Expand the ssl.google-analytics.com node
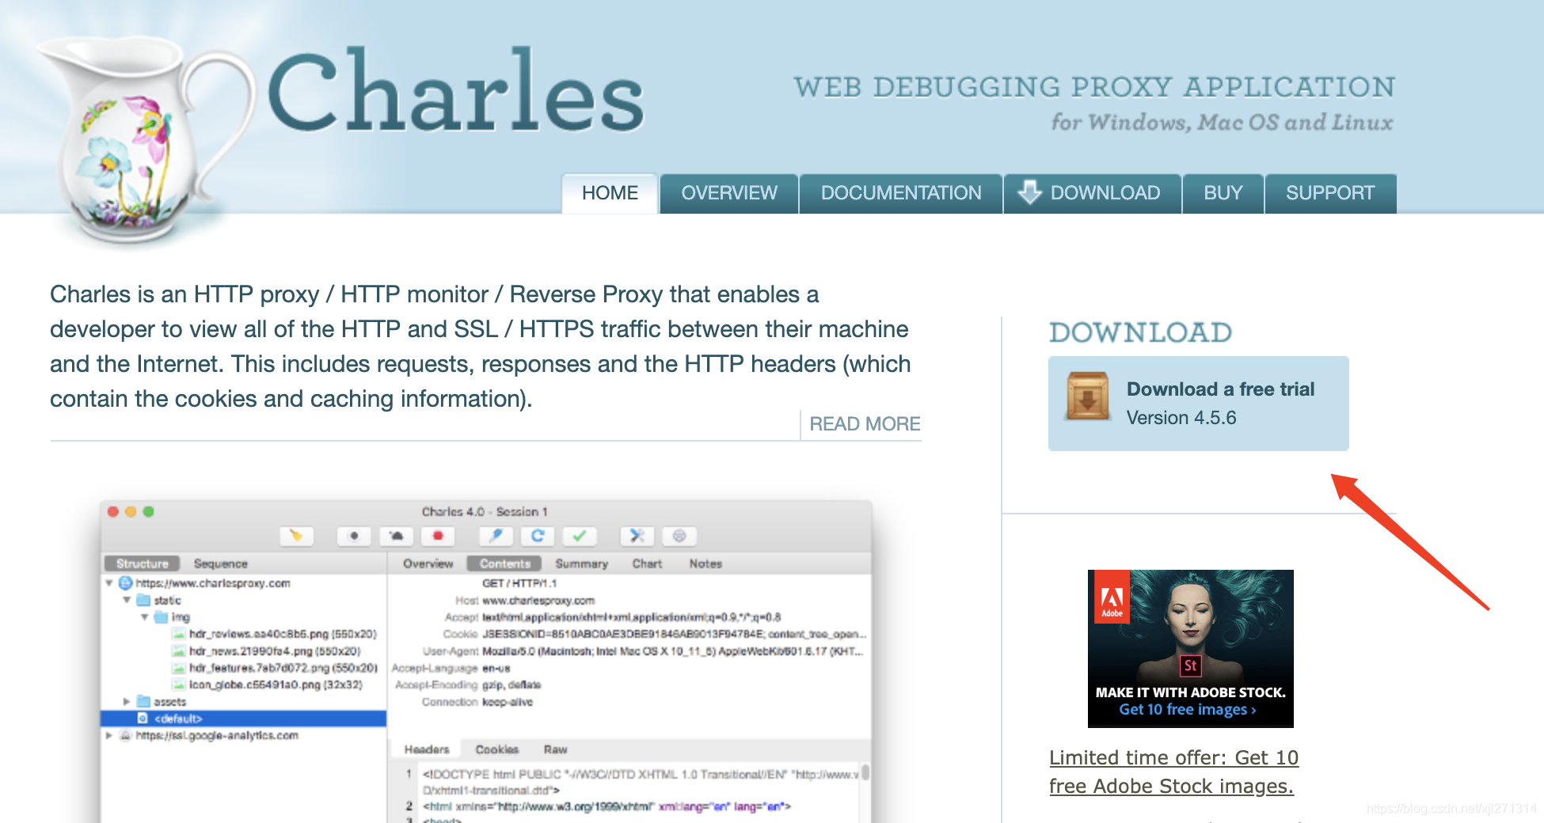Screen dimensions: 1544x823 click(x=109, y=735)
